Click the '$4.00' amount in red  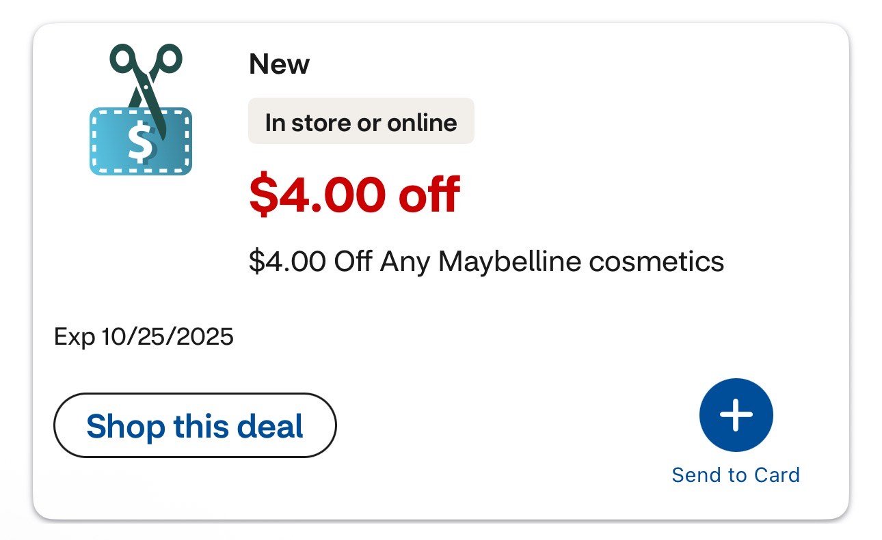point(317,195)
